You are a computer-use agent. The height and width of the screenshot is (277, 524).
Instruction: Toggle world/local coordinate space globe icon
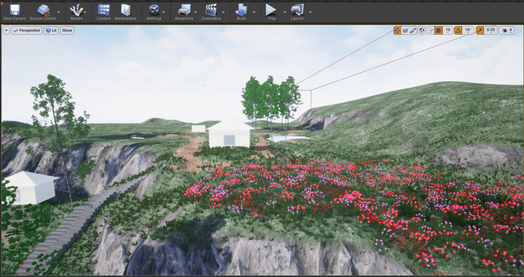(x=422, y=30)
